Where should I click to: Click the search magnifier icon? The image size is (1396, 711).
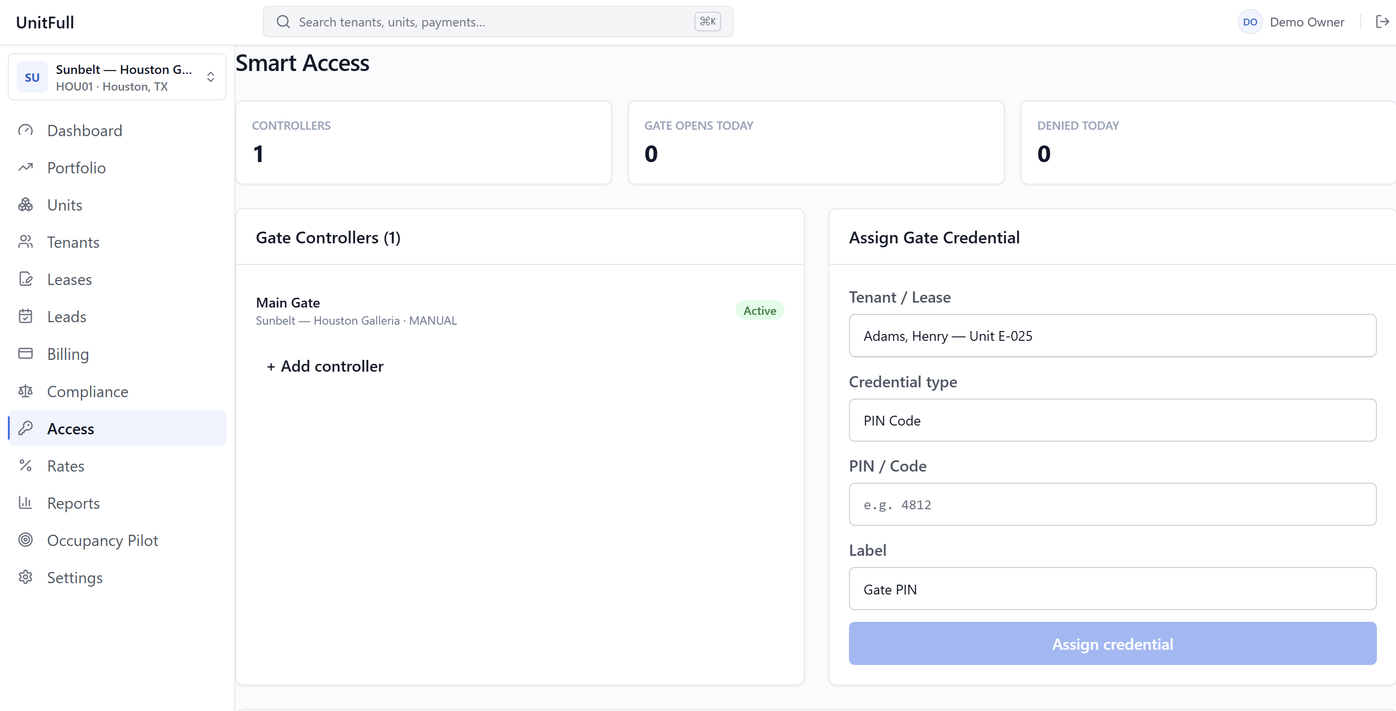point(283,22)
